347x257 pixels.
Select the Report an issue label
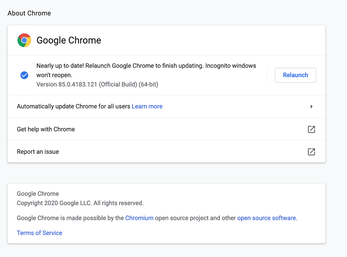pyautogui.click(x=38, y=152)
